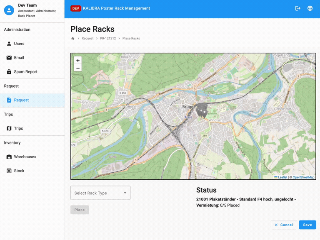The image size is (320, 240).
Task: Open the language globe icon
Action: (310, 8)
